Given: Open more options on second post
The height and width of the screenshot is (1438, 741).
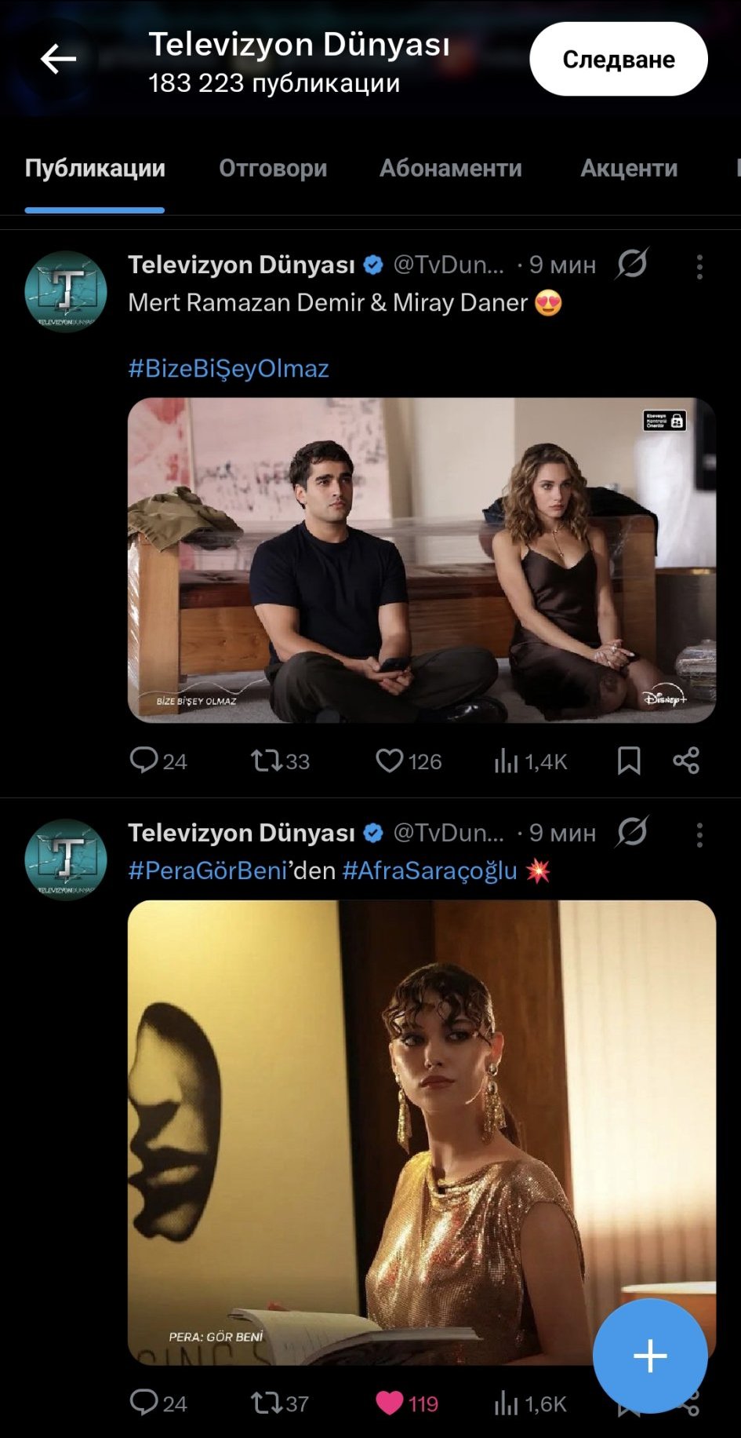Looking at the screenshot, I should click(699, 834).
